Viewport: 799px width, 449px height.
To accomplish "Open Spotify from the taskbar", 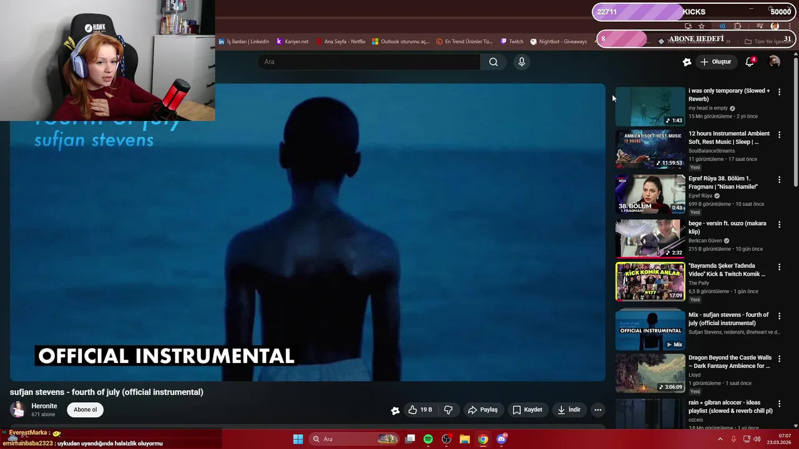I will 428,439.
